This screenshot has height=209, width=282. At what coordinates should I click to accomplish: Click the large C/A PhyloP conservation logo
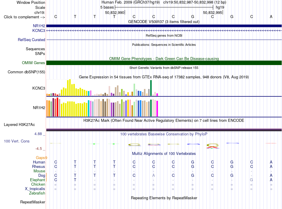[x=213, y=146]
